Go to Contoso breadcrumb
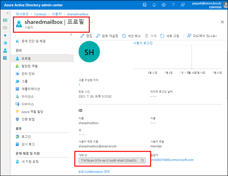The height and width of the screenshot is (176, 228). click(x=40, y=14)
